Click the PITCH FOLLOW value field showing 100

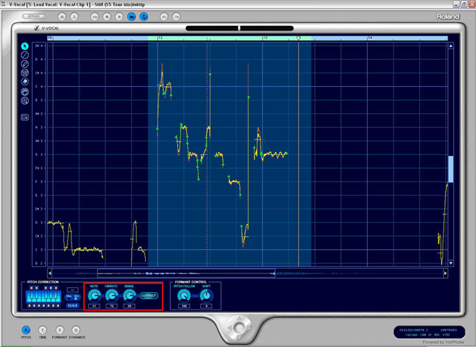184,306
